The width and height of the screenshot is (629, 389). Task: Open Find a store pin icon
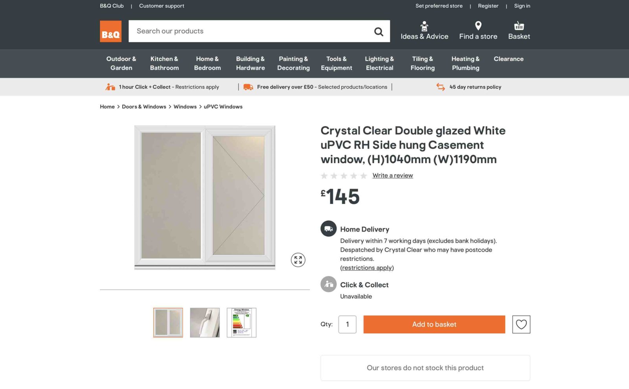(478, 26)
